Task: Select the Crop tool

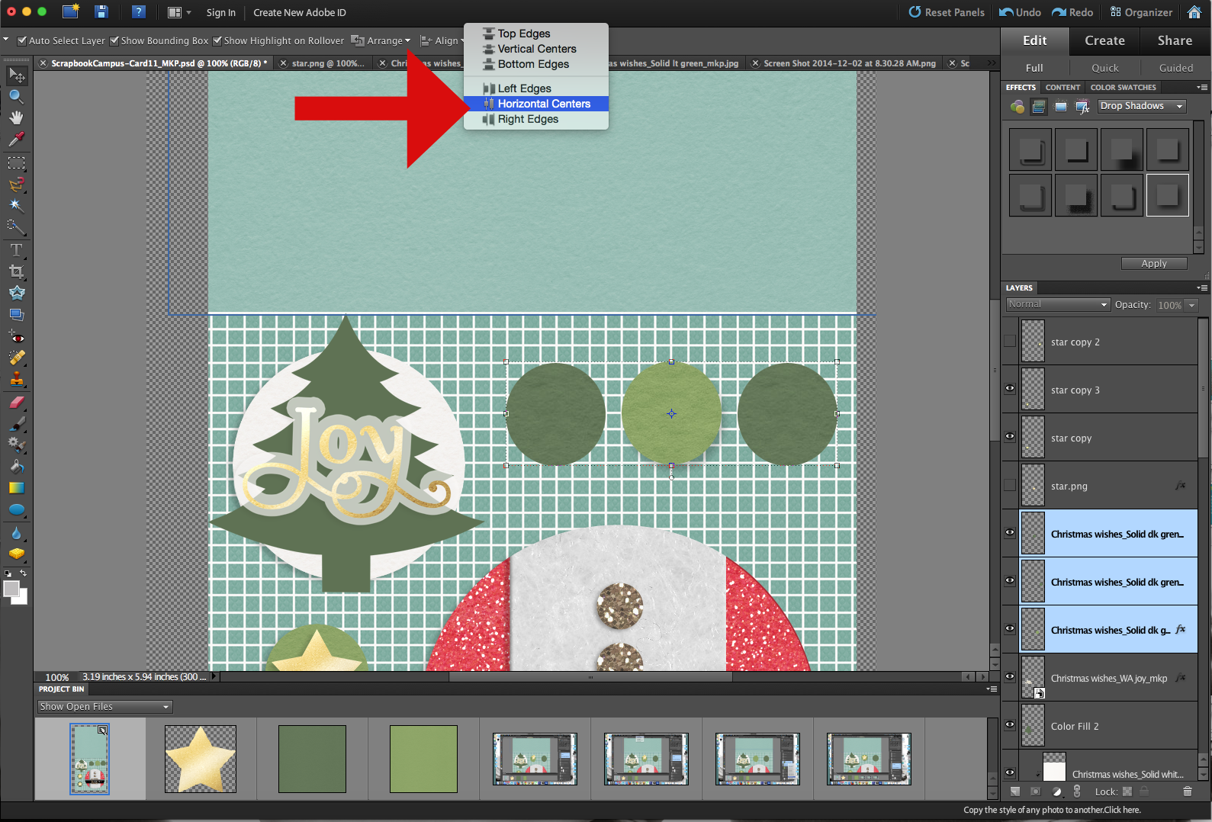Action: 16,271
